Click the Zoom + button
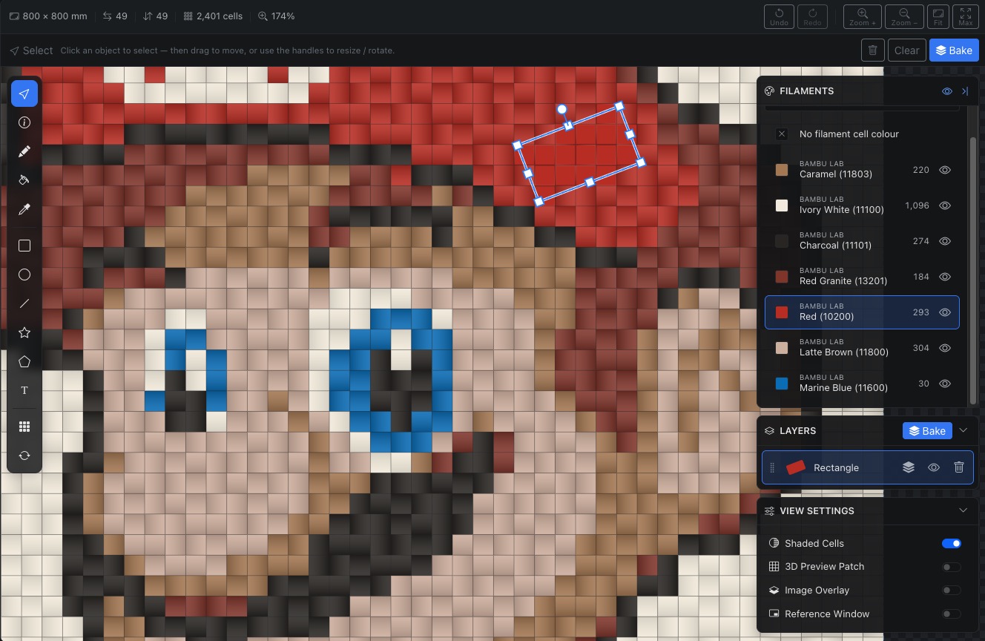Viewport: 985px width, 641px height. (x=863, y=17)
